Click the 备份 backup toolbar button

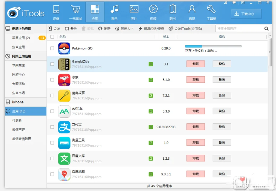pyautogui.click(x=71, y=29)
